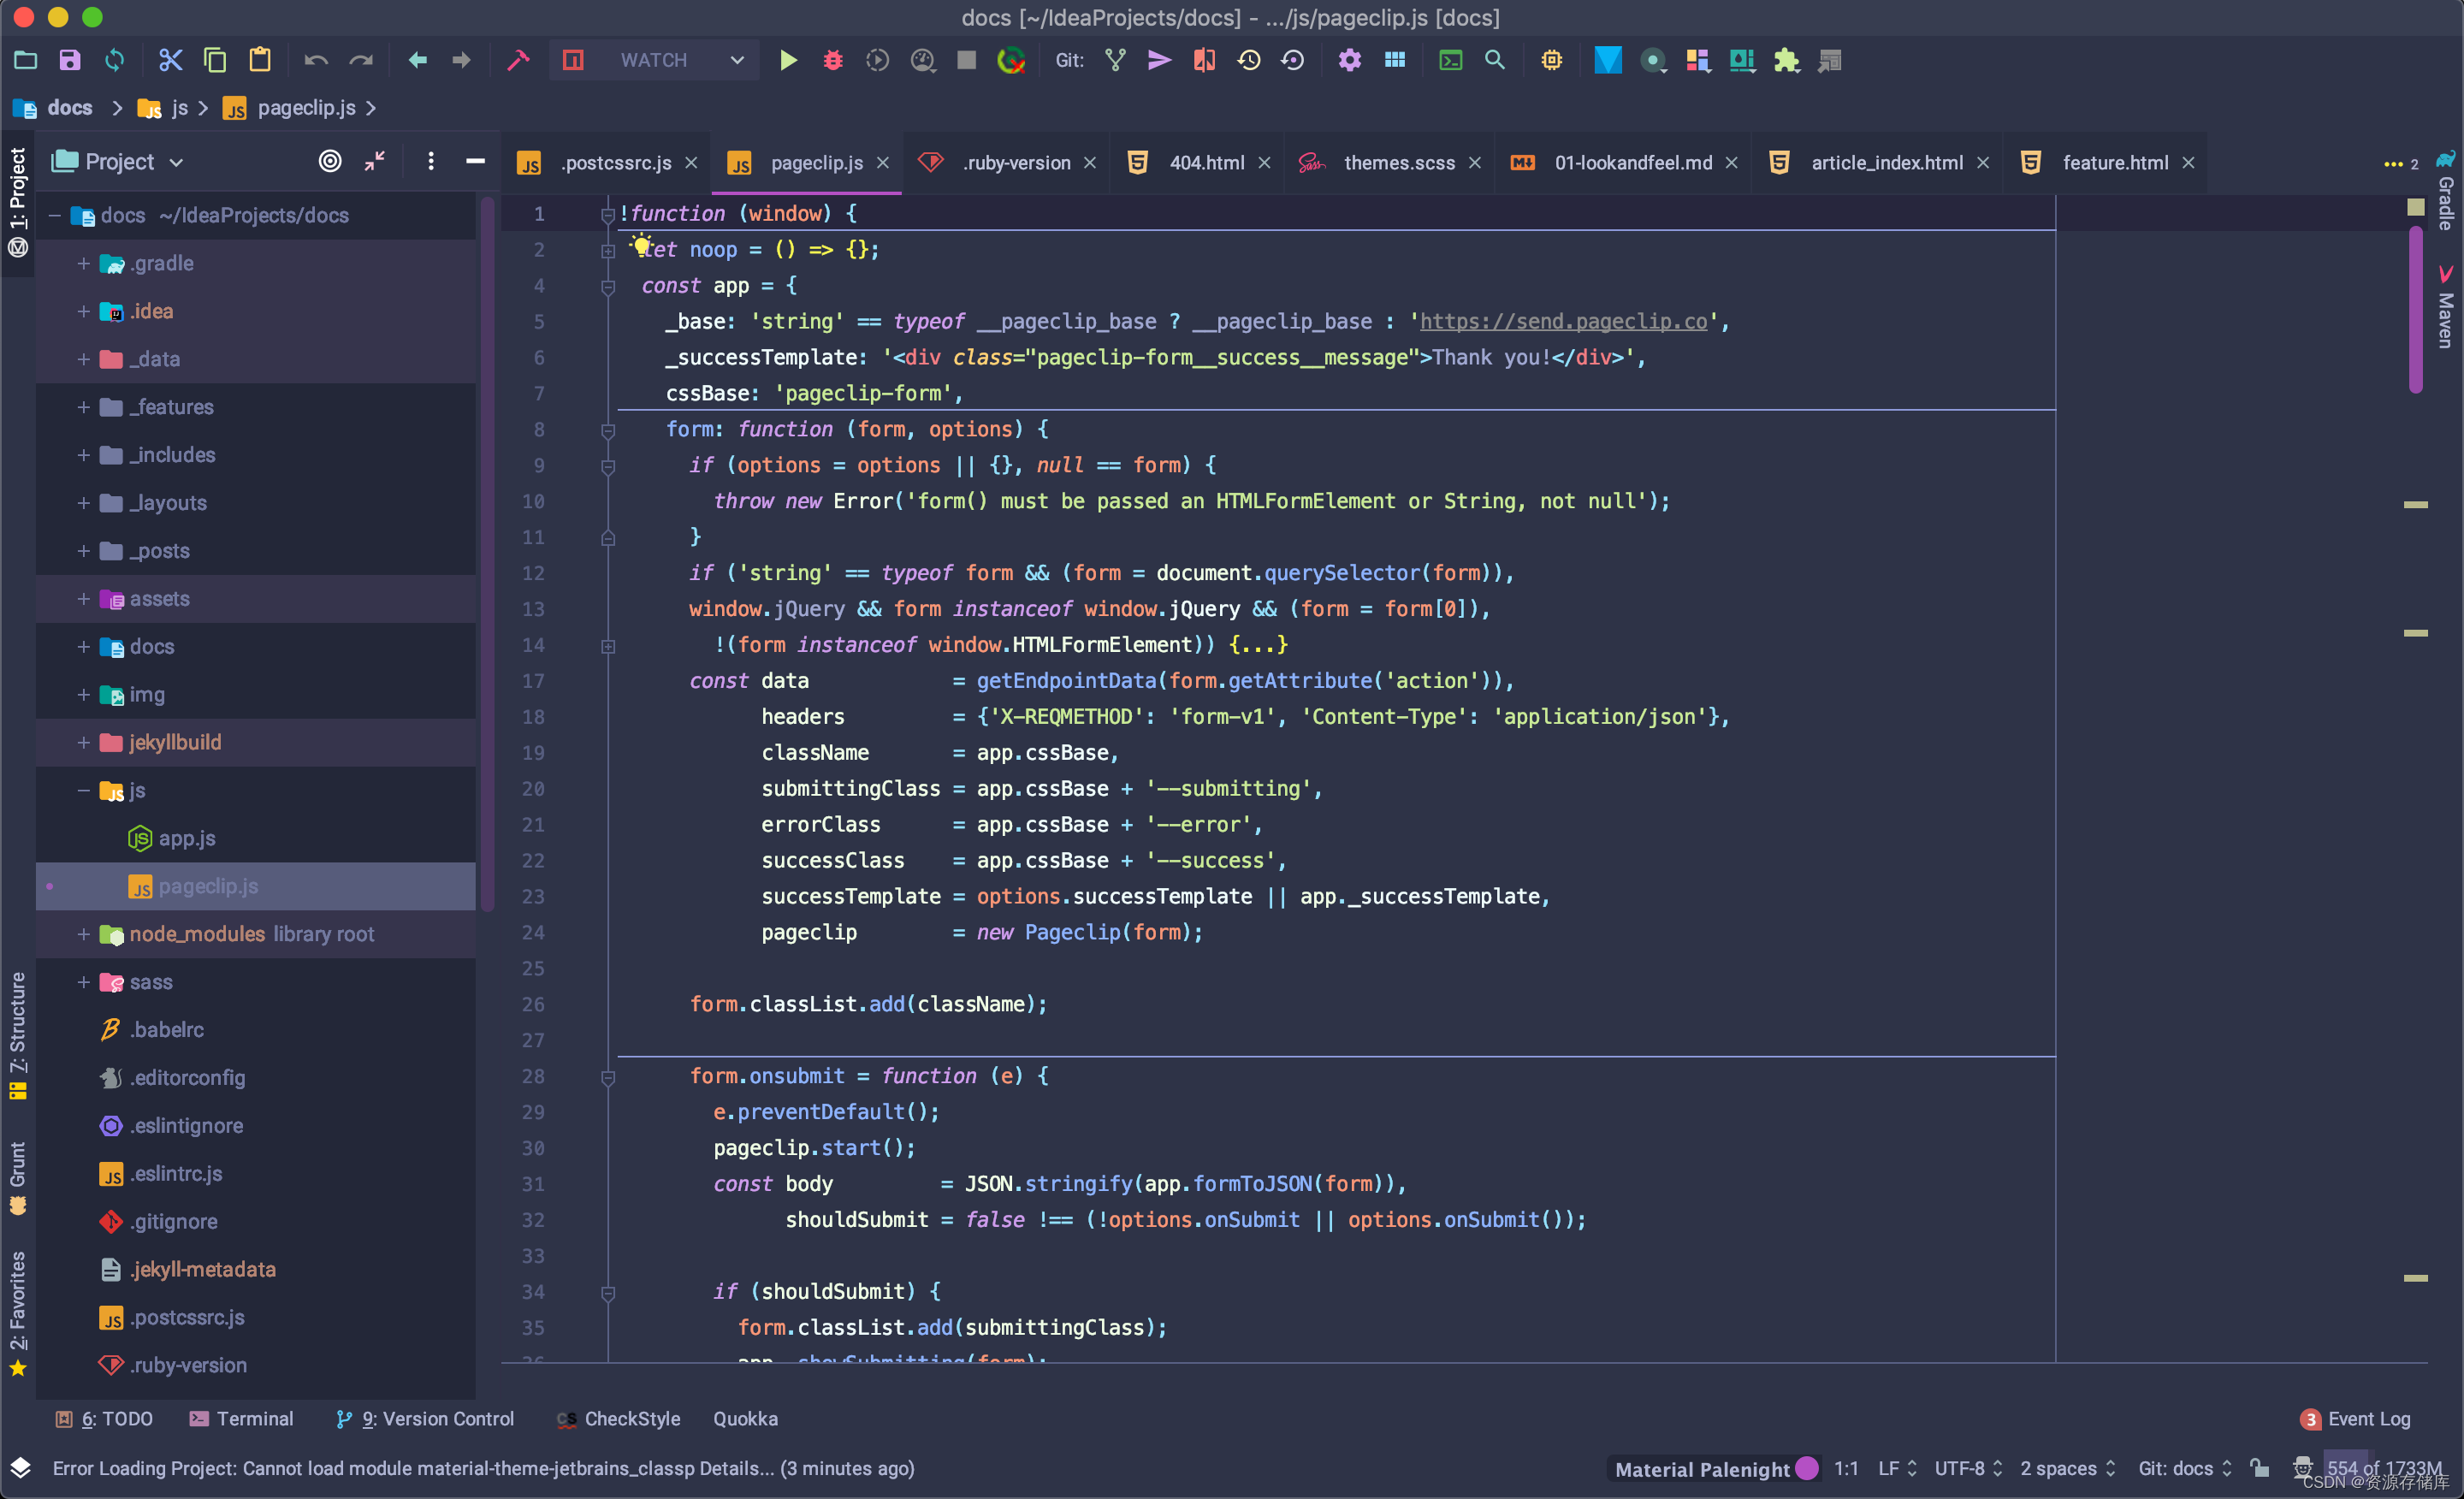Click the Material Palenight theme color circle
Image resolution: width=2464 pixels, height=1499 pixels.
pos(1806,1468)
